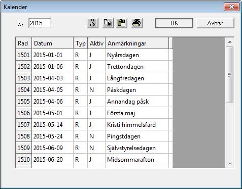Viewport: 242px width, 189px height.
Task: Select row header 1507
Action: tap(24, 125)
